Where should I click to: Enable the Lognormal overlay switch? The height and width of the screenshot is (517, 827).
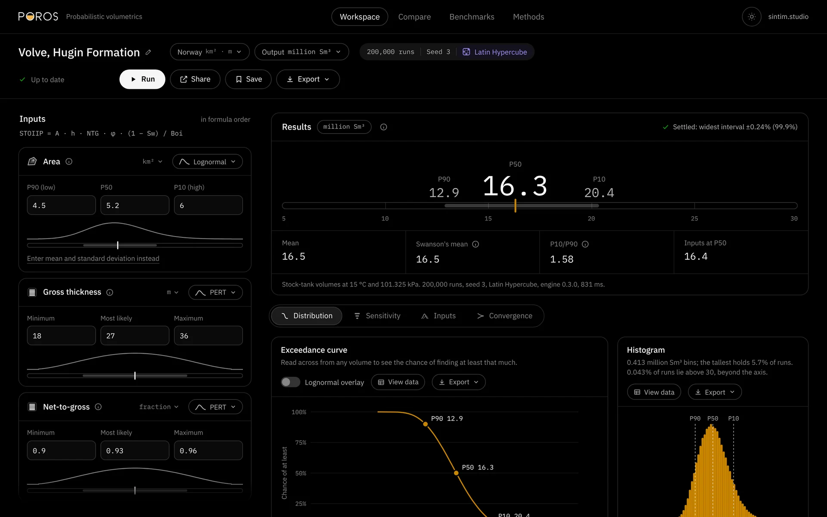point(290,382)
